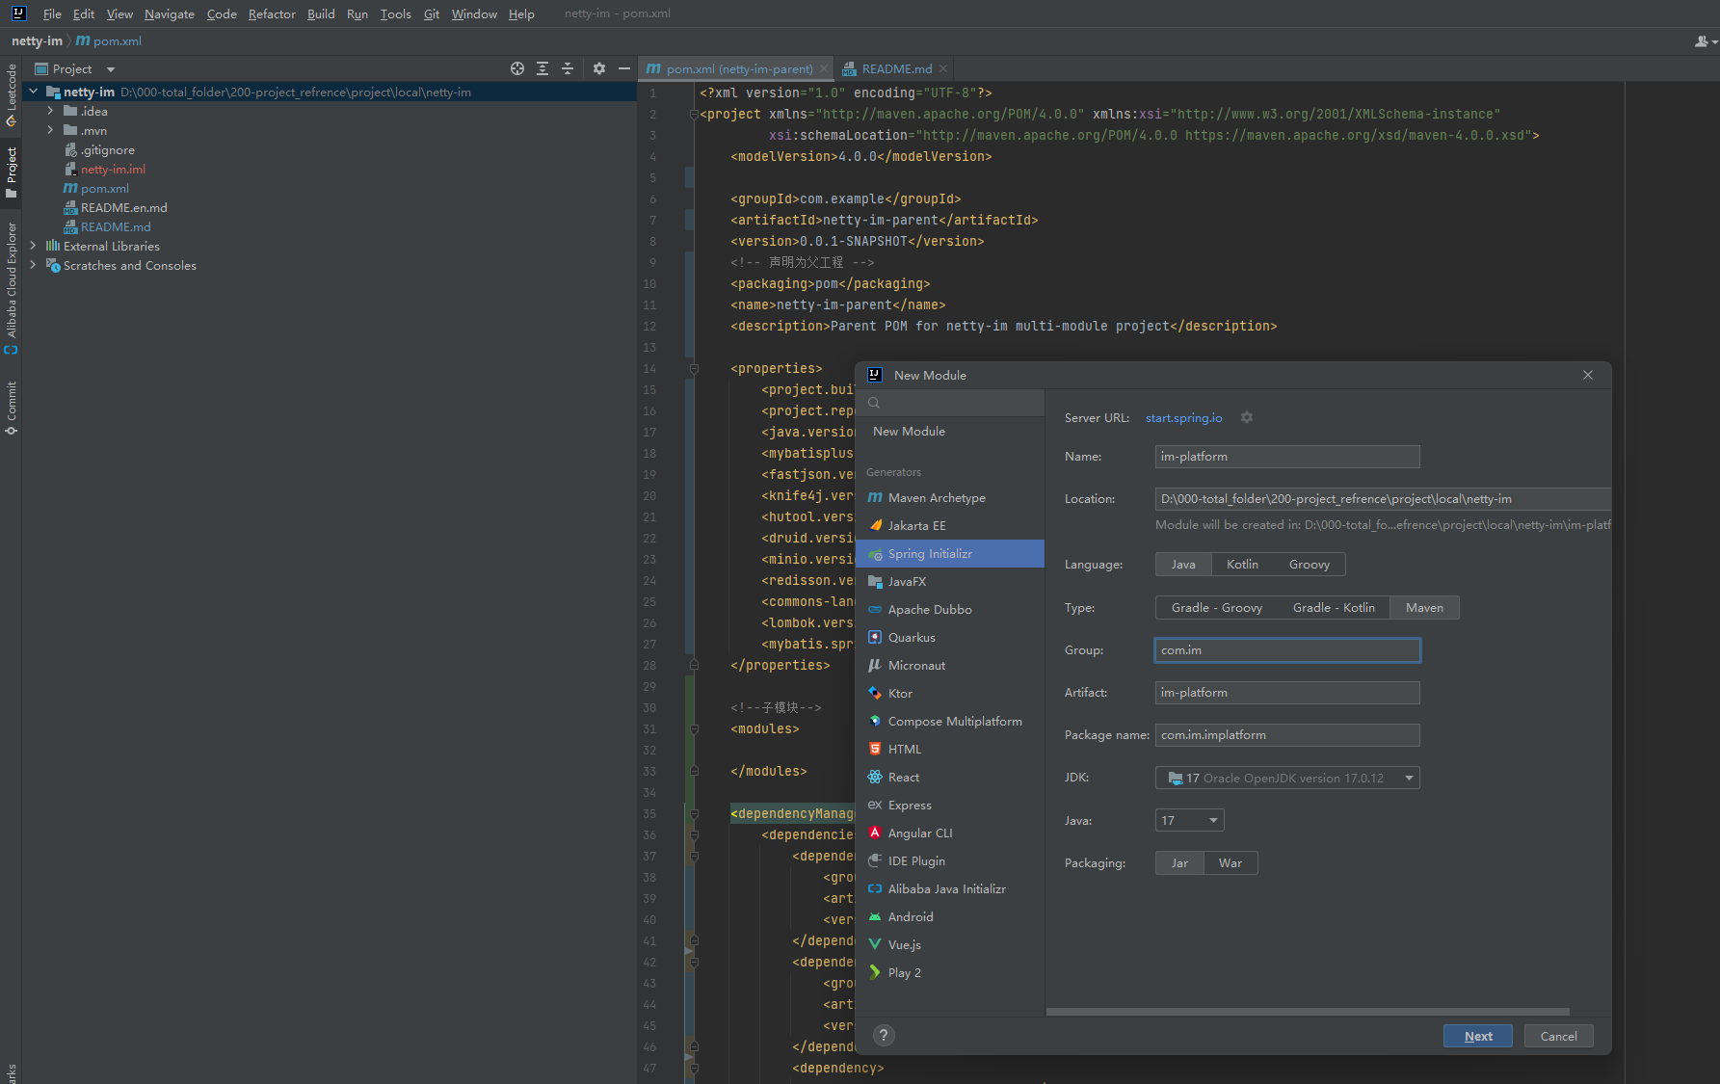1720x1084 pixels.
Task: Open Project view selector dropdown
Action: 75,69
